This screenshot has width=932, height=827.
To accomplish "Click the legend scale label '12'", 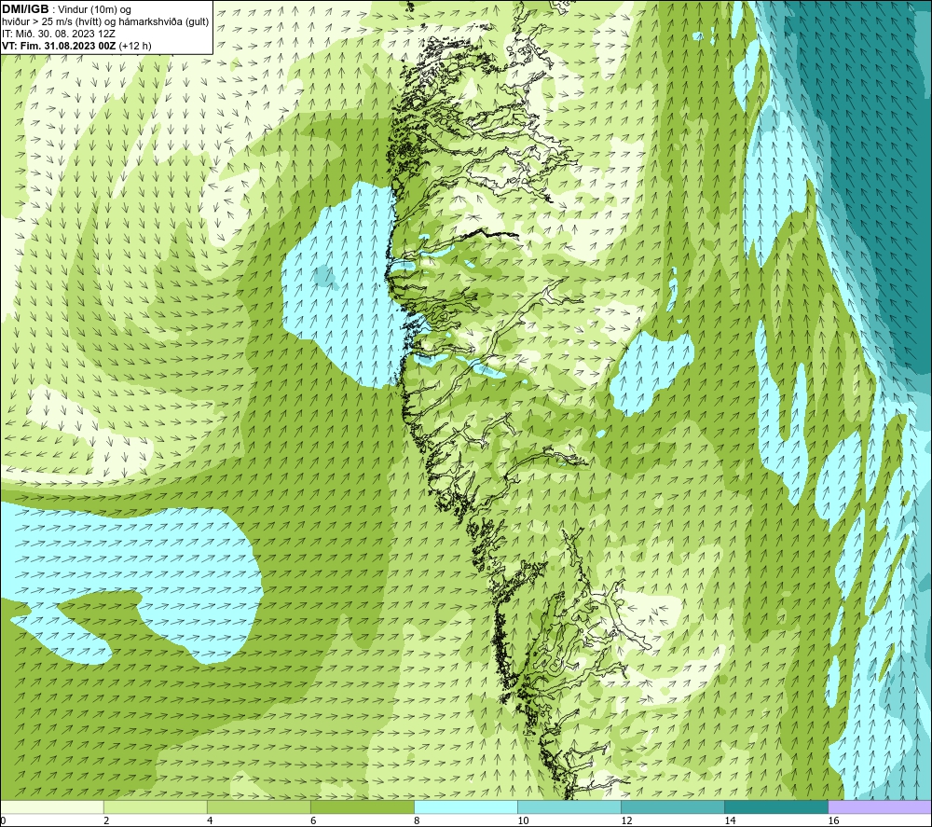I will tap(626, 821).
